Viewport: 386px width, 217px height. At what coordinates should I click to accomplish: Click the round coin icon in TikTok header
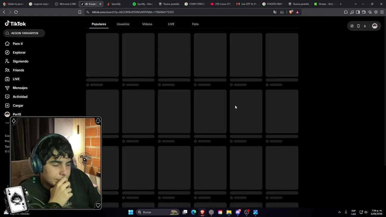(352, 26)
